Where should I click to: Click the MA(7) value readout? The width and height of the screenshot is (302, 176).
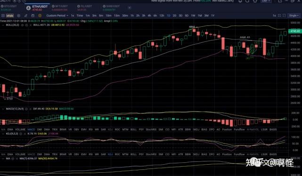point(28,159)
